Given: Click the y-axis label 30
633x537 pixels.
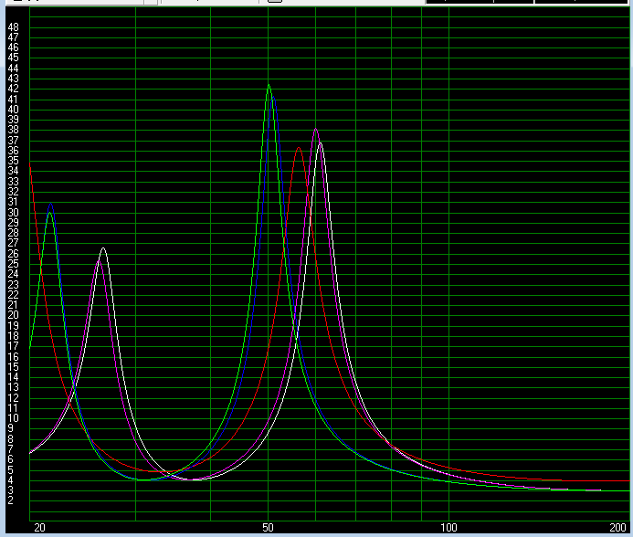Looking at the screenshot, I should (13, 212).
